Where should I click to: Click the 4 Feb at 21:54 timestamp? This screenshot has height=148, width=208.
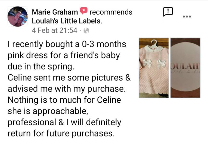[x=54, y=31]
